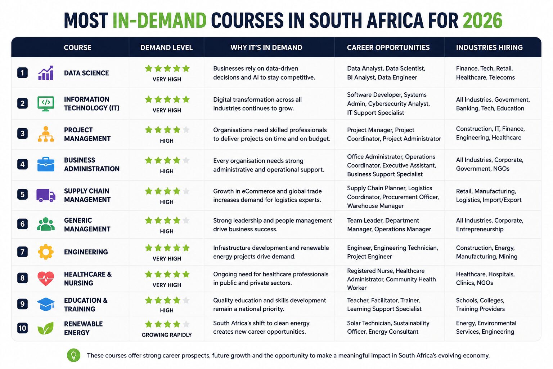Click the INDUSTRIES HIRING column header
Image resolution: width=553 pixels, height=369 pixels.
pos(489,48)
